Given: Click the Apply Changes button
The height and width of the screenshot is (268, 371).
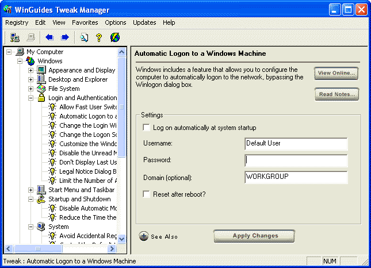Looking at the screenshot, I should tap(254, 236).
